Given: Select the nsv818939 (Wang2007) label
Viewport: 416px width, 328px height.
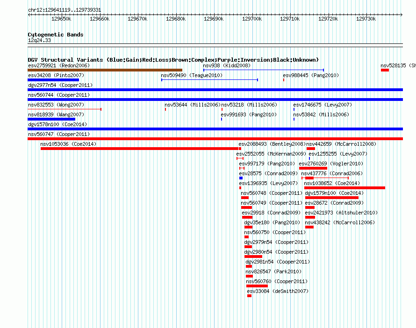Looking at the screenshot, I should pos(56,114).
